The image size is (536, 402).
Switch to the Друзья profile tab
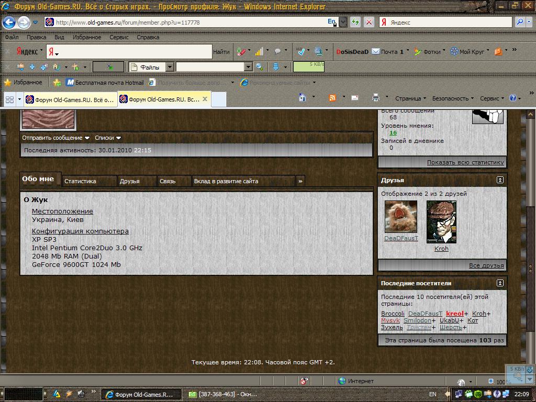click(137, 181)
